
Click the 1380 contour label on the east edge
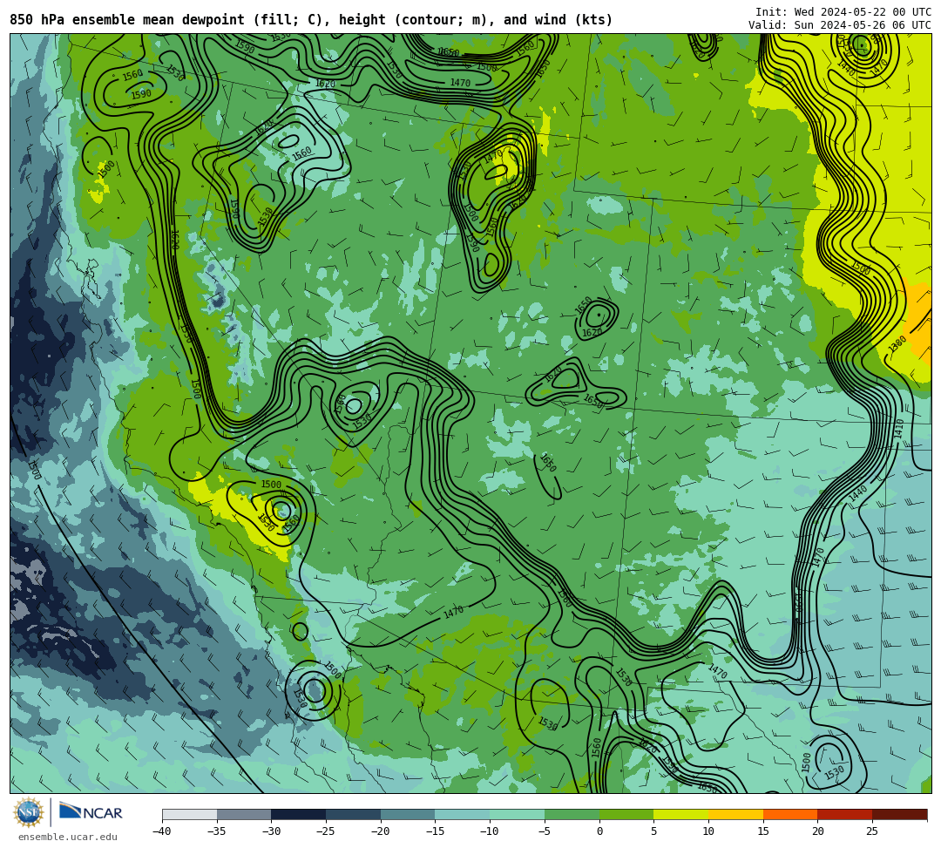click(x=897, y=344)
